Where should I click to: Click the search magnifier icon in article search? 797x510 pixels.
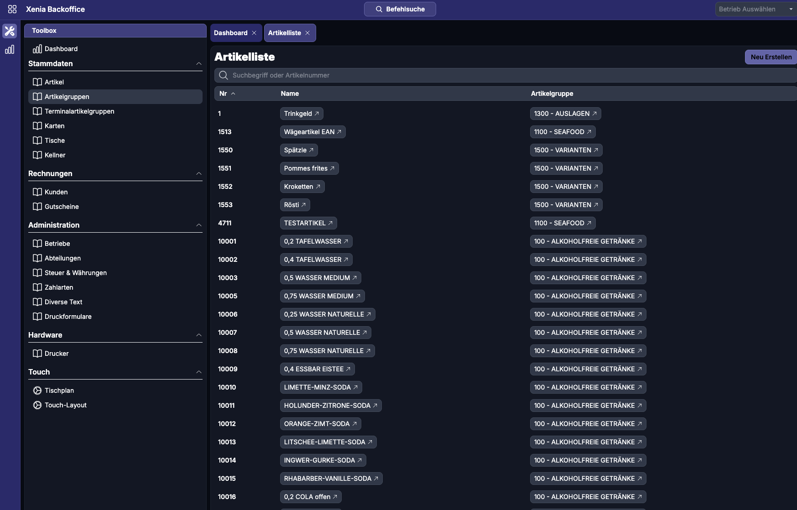223,75
